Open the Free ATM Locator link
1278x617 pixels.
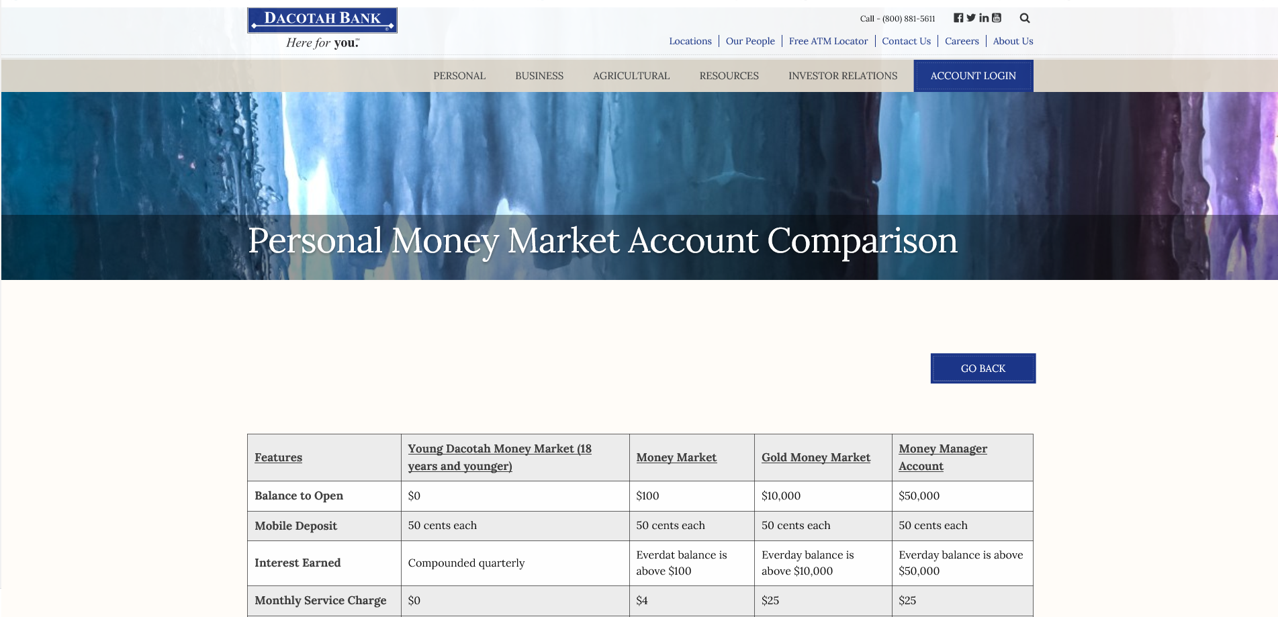point(828,41)
